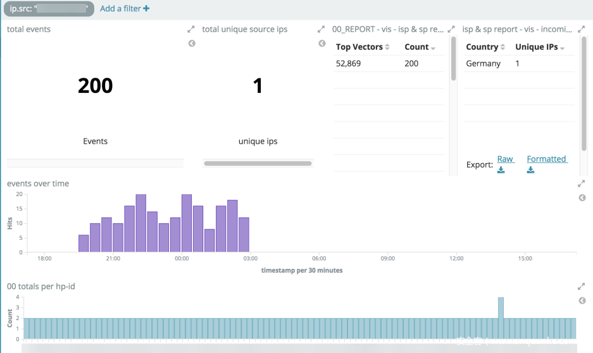This screenshot has width=593, height=353.
Task: Click the ip.src filter pill
Action: click(49, 9)
